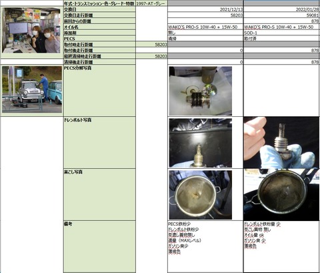
Task: Select the row label 茶こし写真
Action: (x=99, y=195)
